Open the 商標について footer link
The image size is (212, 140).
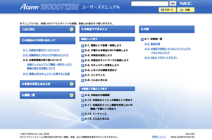pyautogui.click(x=159, y=137)
